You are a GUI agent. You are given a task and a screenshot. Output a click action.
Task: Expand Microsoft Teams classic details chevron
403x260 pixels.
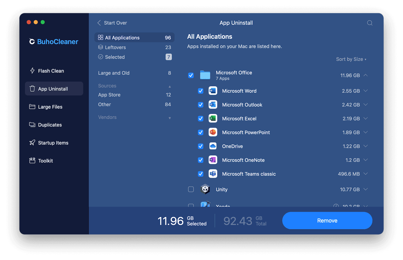point(366,174)
